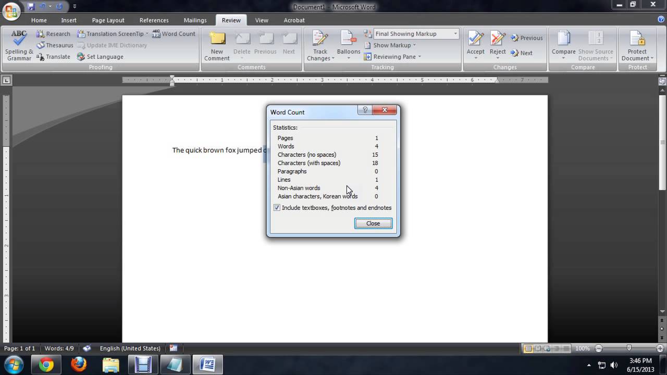
Task: Open Microsoft Office Word Help
Action: tap(661, 19)
